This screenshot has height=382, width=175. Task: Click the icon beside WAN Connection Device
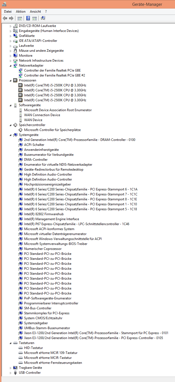[21, 115]
